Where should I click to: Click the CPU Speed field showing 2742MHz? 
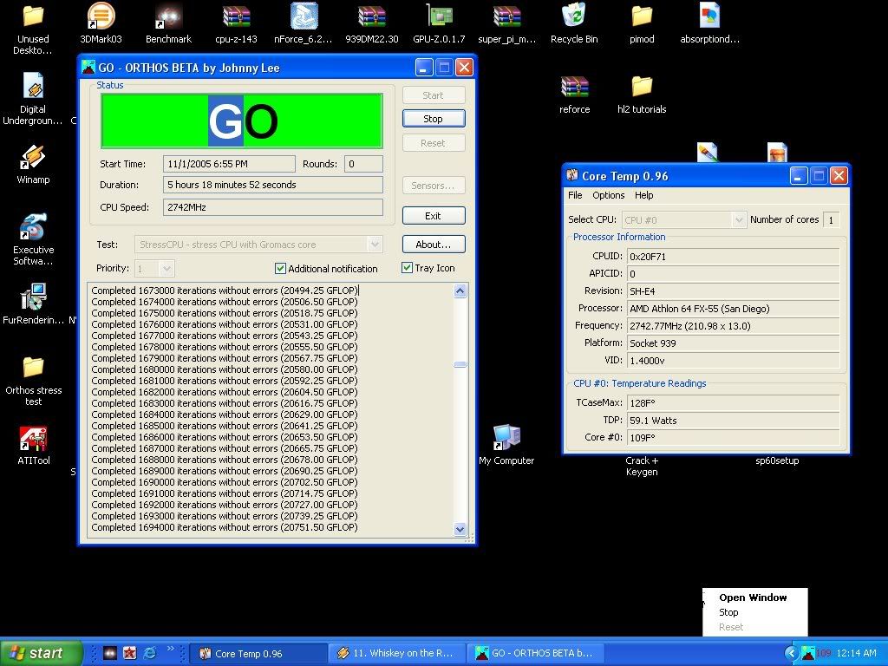point(273,207)
